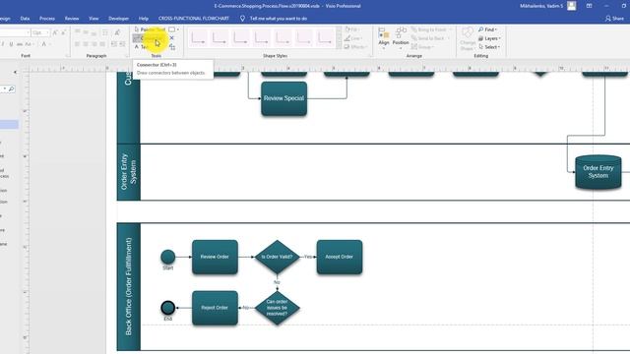The width and height of the screenshot is (630, 354).
Task: Open the Select dropdown
Action: 489,47
